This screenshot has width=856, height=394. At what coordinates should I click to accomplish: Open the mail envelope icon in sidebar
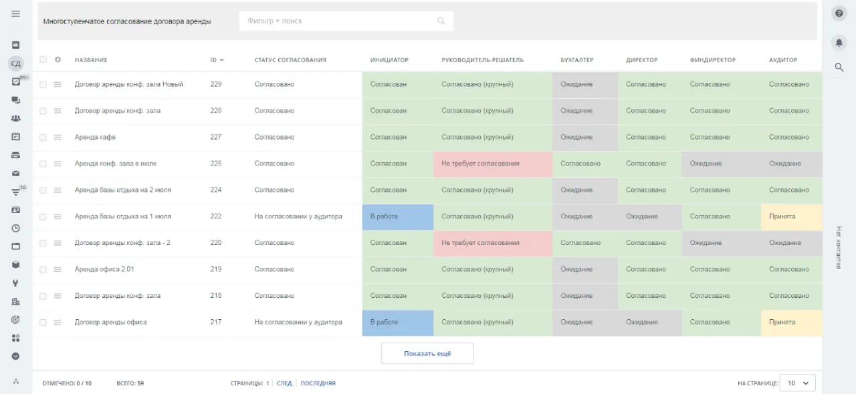pyautogui.click(x=15, y=173)
